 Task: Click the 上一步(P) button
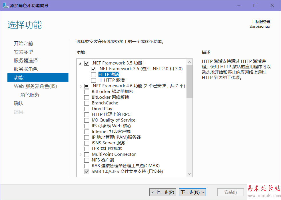click(163, 192)
